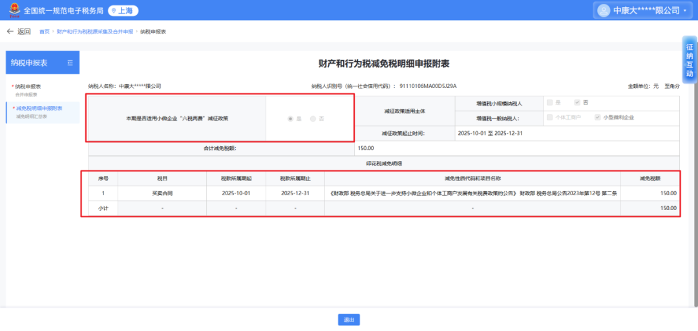The width and height of the screenshot is (698, 331).
Task: Select 纳税申报表 合并申报表 in sidebar
Action: 42,90
